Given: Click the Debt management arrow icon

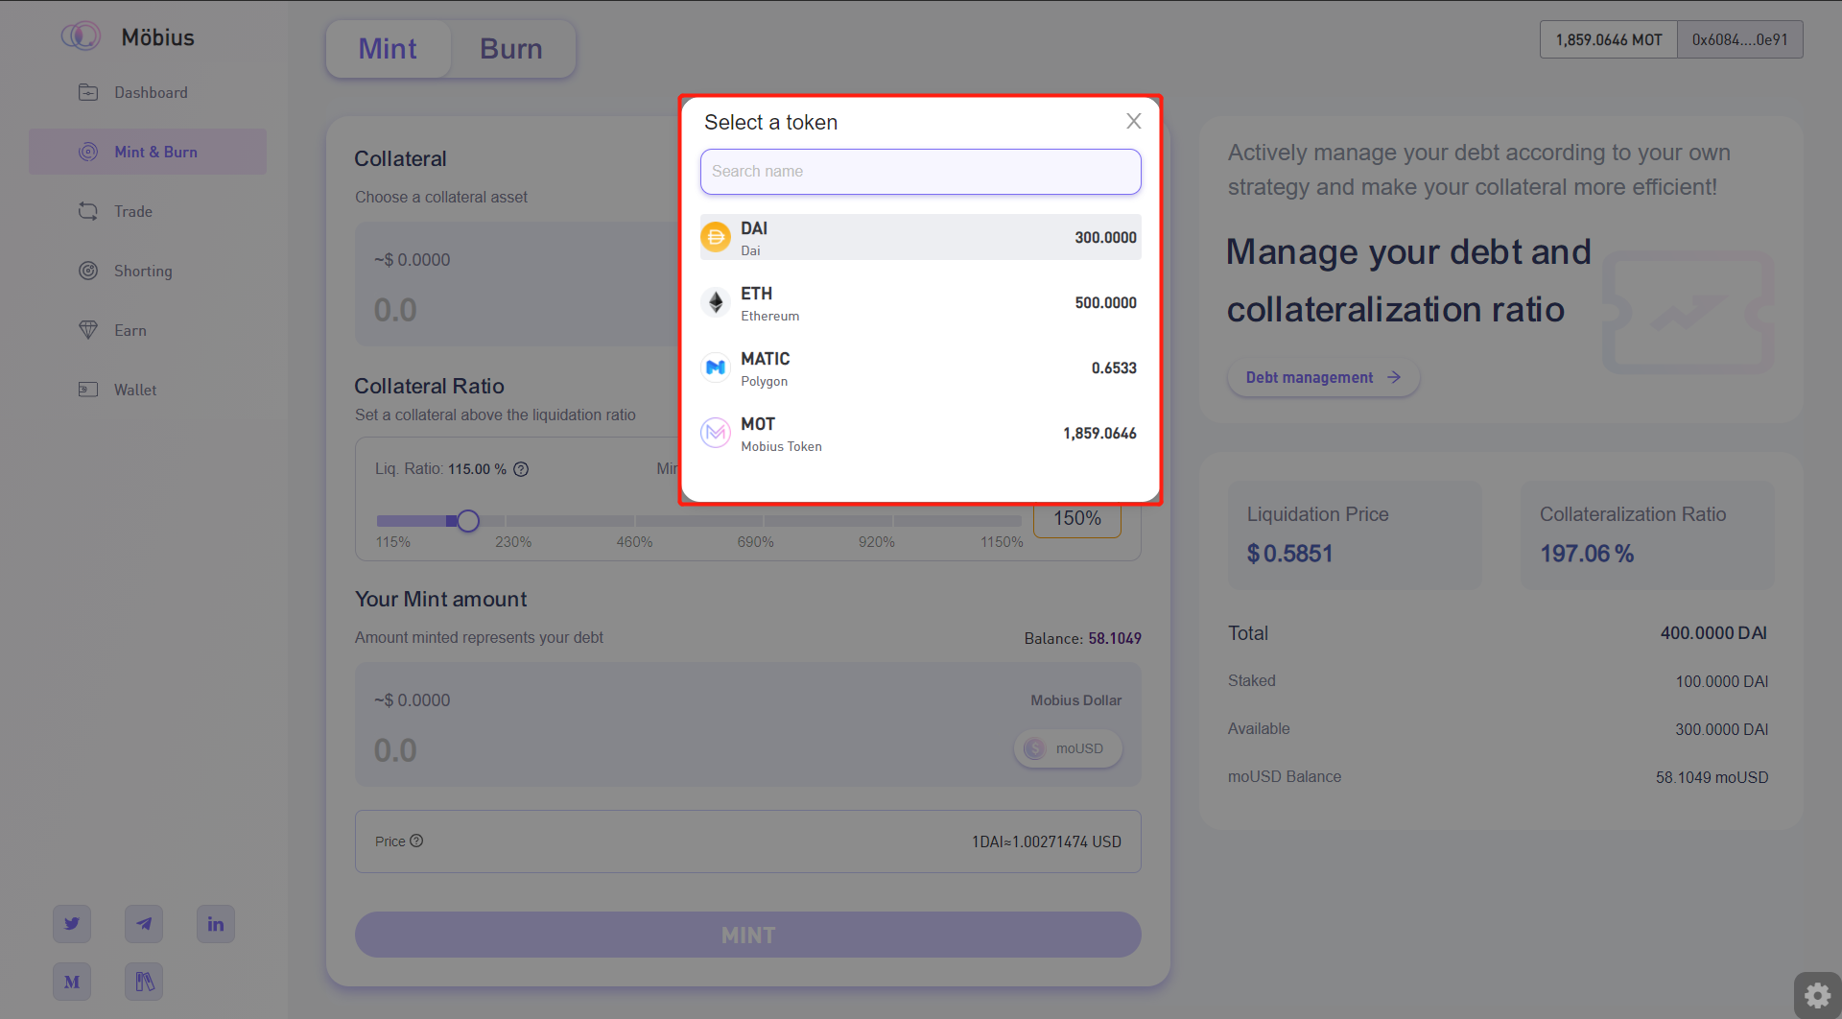Looking at the screenshot, I should coord(1394,377).
